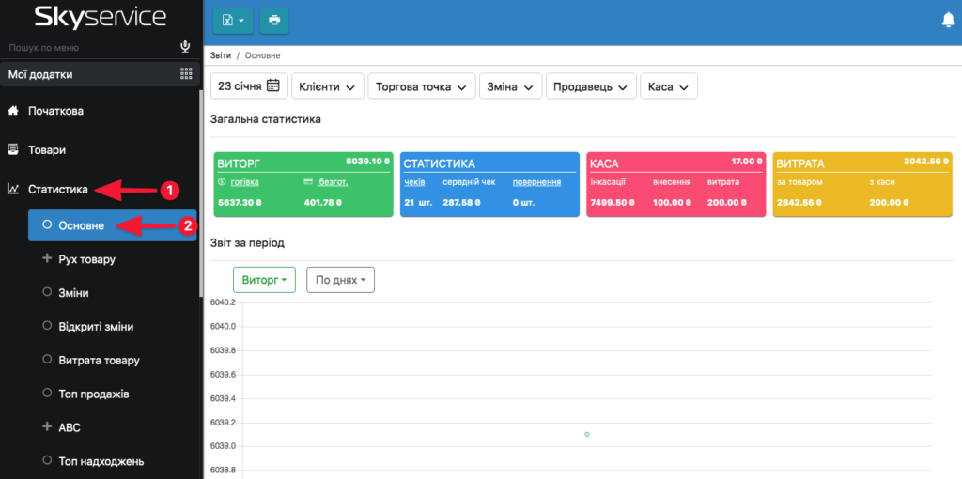The image size is (962, 479).
Task: Open the Клієнти filter dropdown
Action: (x=327, y=86)
